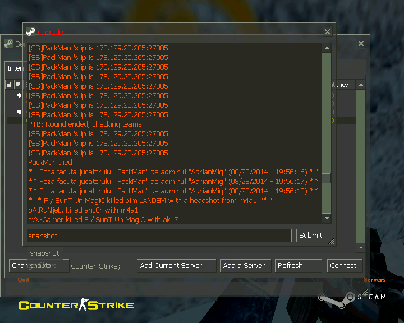Screen dimensions: 404x323
Task: Close the Console window
Action: (x=327, y=32)
